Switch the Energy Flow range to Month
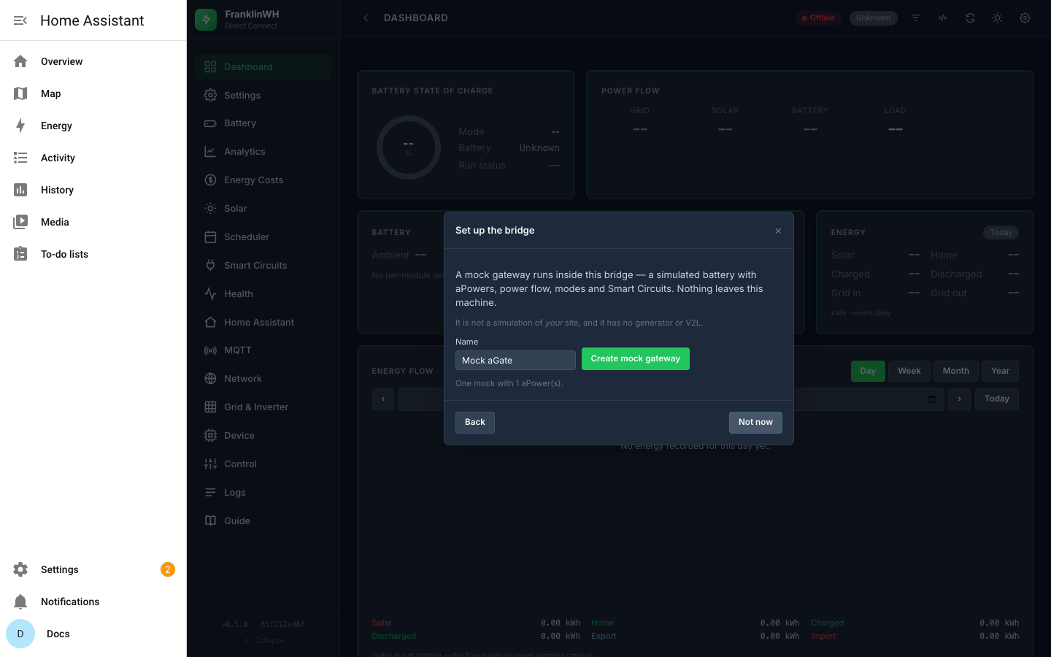The width and height of the screenshot is (1051, 657). coord(956,371)
